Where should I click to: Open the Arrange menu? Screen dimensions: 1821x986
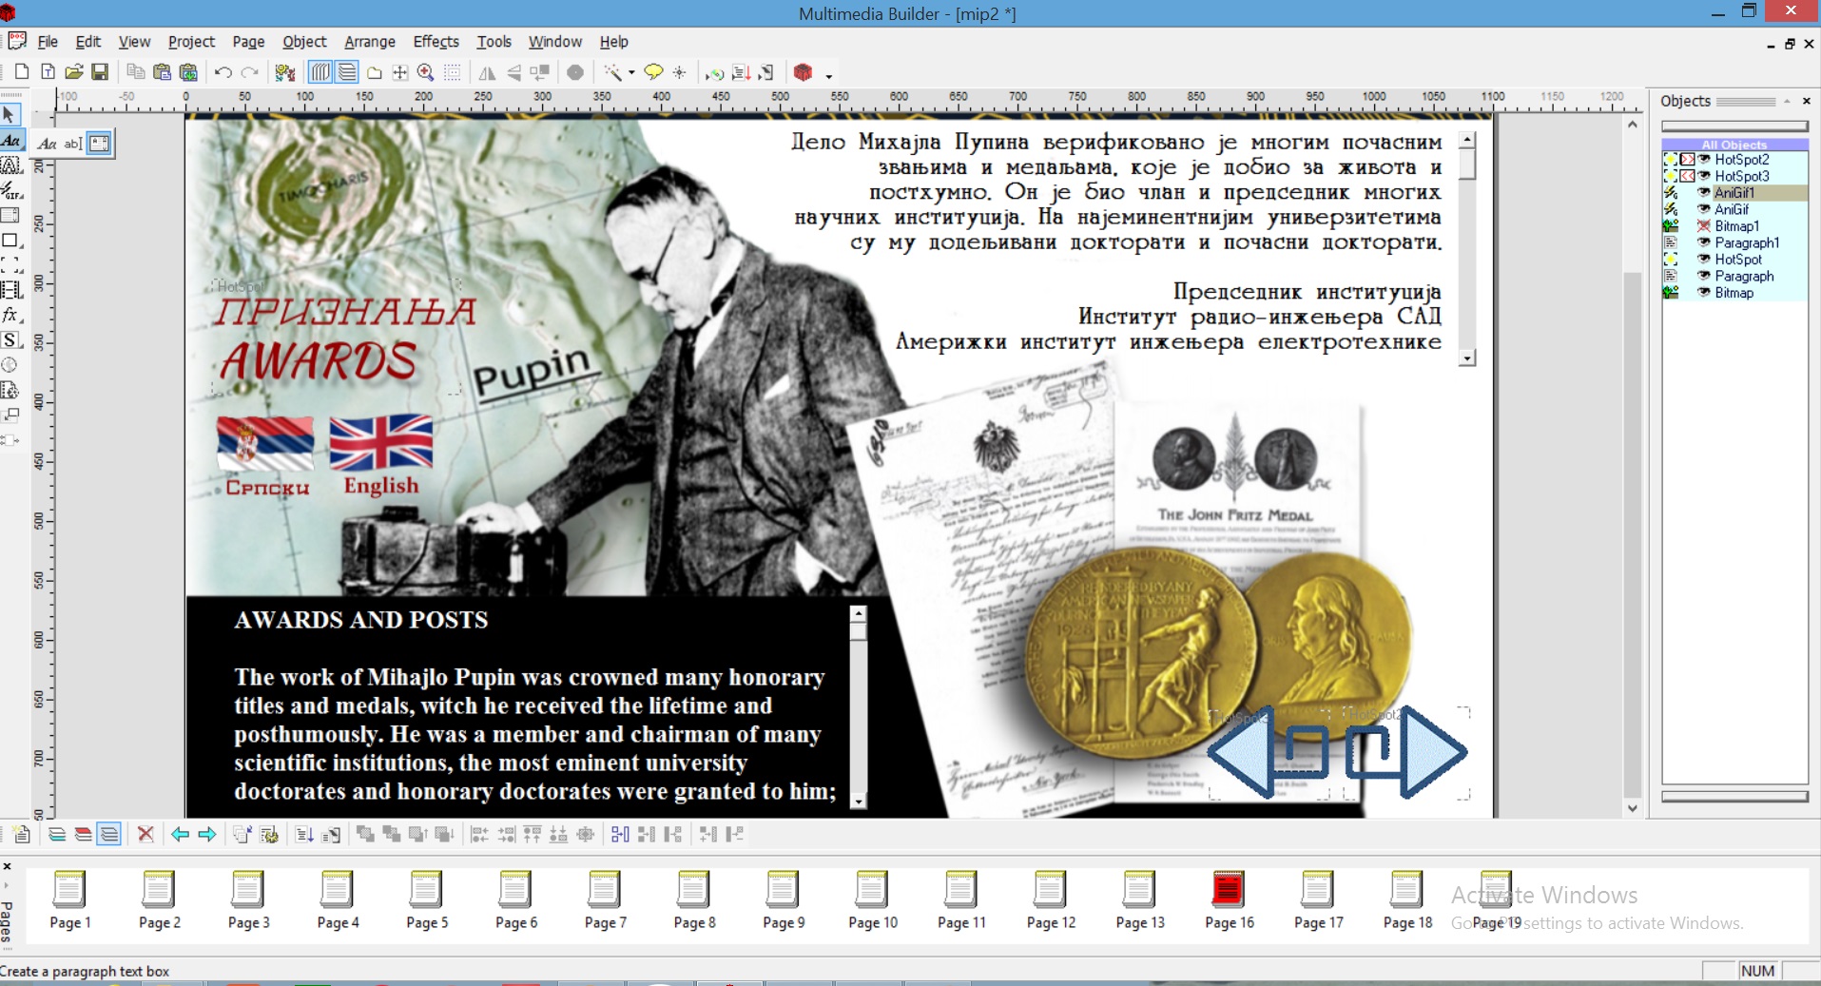pos(369,42)
